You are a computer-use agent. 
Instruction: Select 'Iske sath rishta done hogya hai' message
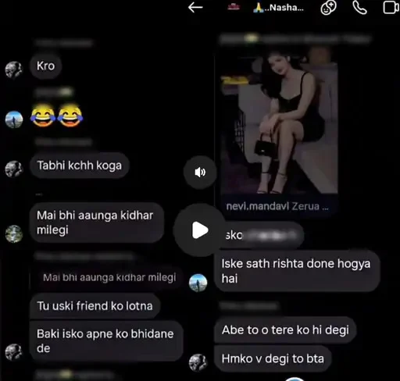297,271
